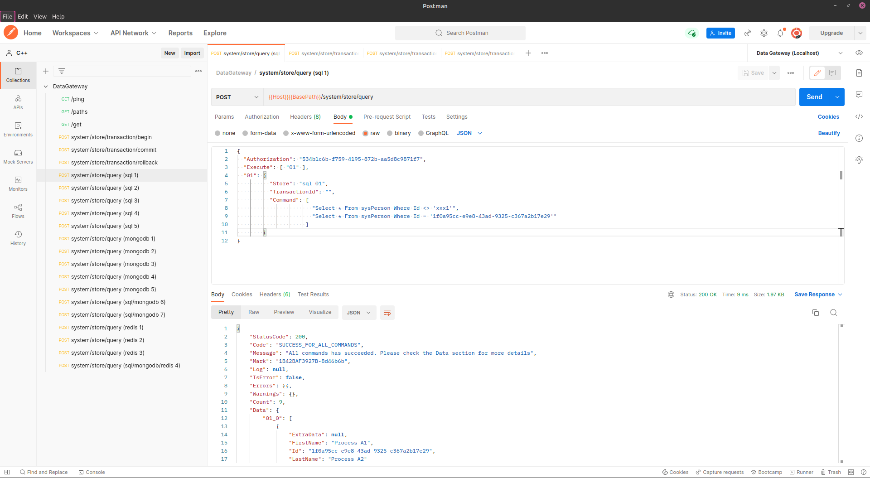Collapse the DataGateway collection
This screenshot has height=478, width=870.
(x=46, y=87)
